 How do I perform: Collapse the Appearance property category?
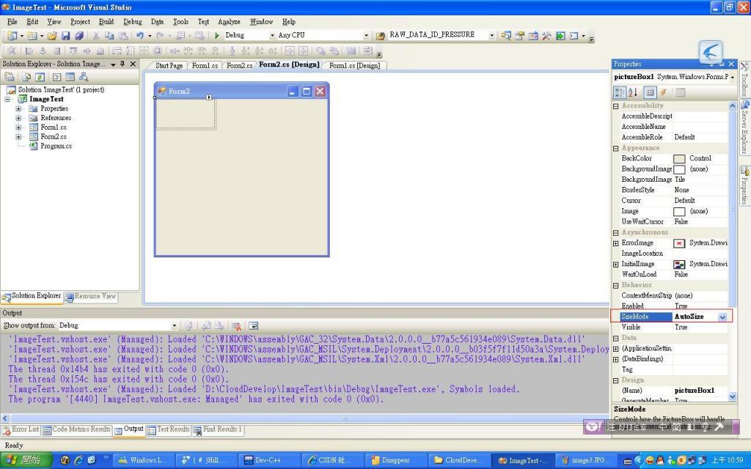[616, 148]
